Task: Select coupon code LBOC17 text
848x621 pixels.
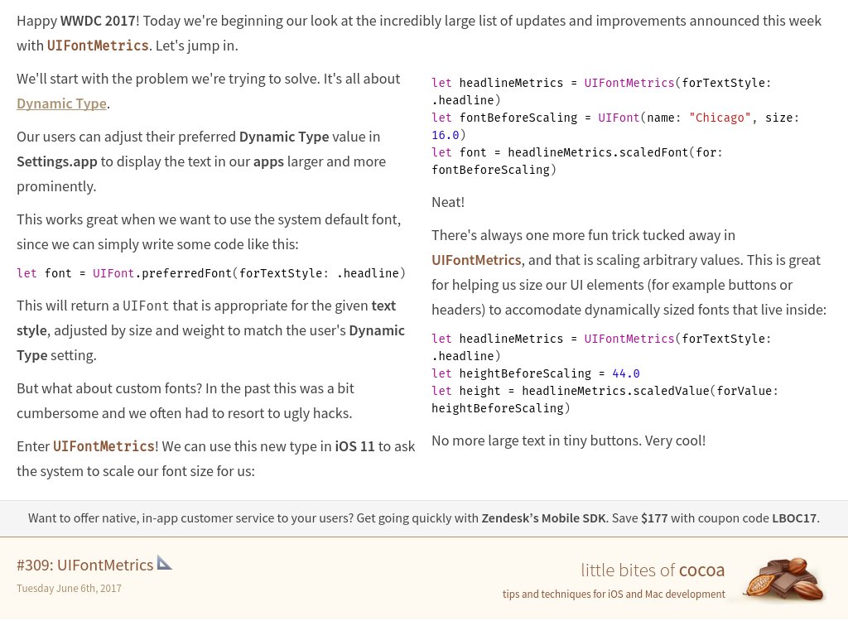Action: (794, 518)
